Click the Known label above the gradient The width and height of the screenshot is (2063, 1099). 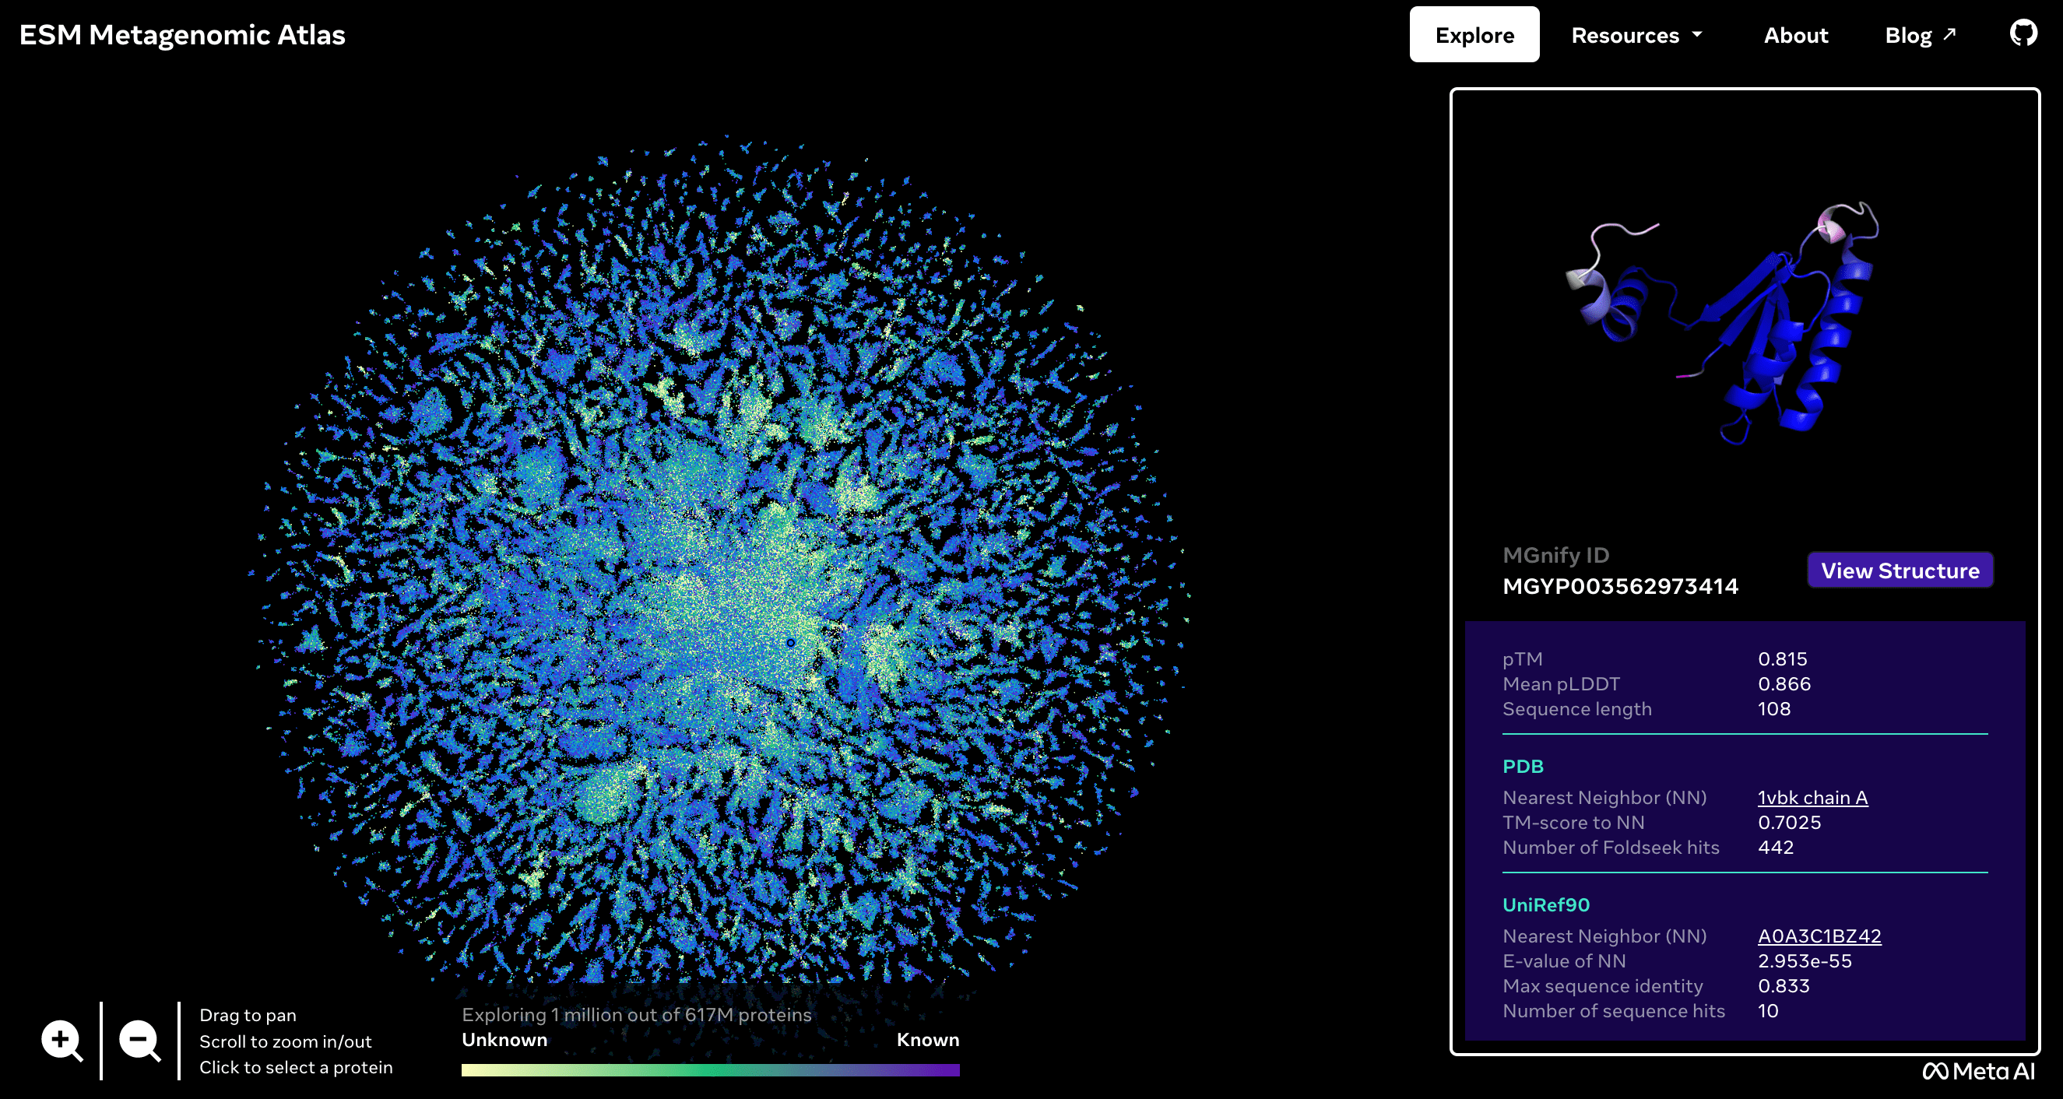point(927,1040)
